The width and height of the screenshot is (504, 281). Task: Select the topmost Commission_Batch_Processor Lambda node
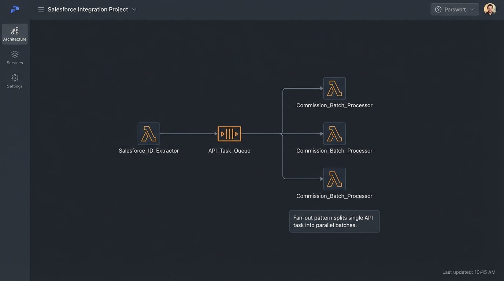[x=334, y=88]
